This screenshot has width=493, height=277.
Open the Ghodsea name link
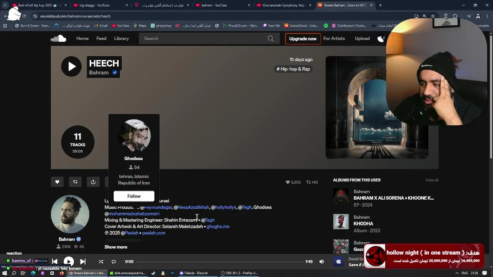point(134,159)
